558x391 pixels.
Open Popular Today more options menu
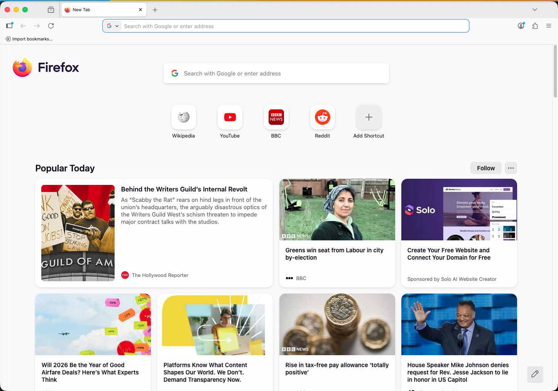pos(511,168)
